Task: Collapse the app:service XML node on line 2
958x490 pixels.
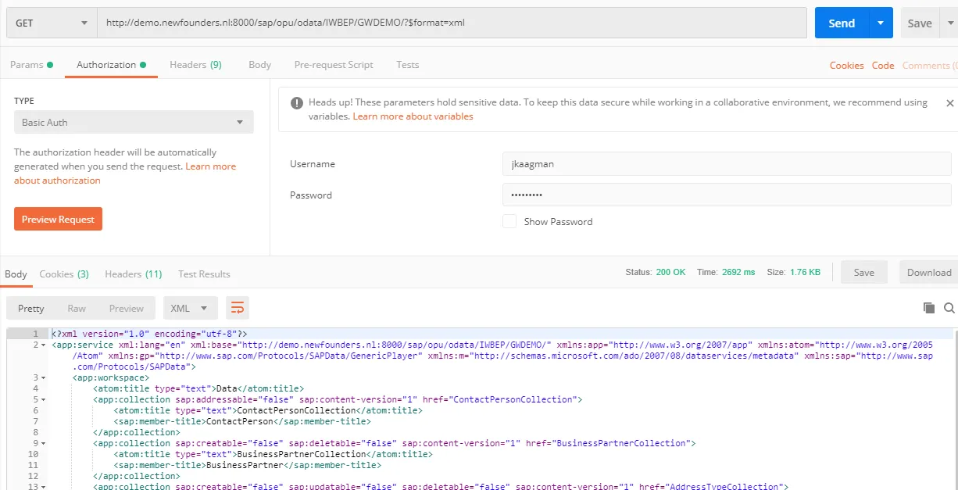Action: [x=44, y=345]
